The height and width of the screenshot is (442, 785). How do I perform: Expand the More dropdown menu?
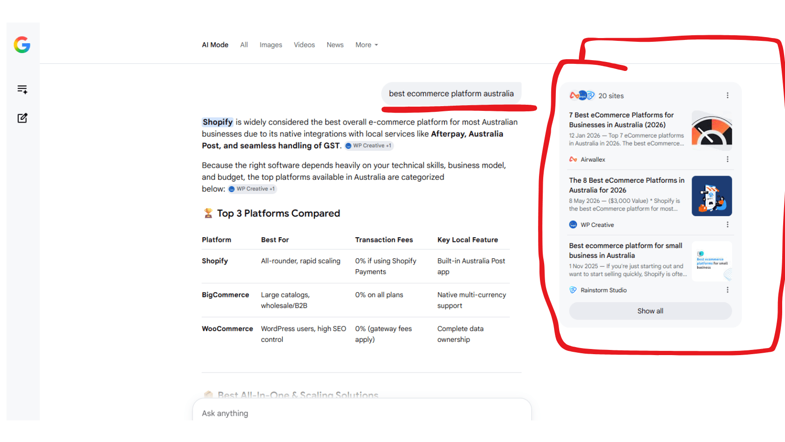(367, 45)
